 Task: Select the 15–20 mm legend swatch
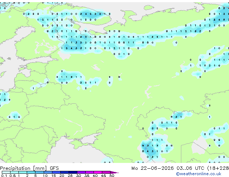coord(56,172)
